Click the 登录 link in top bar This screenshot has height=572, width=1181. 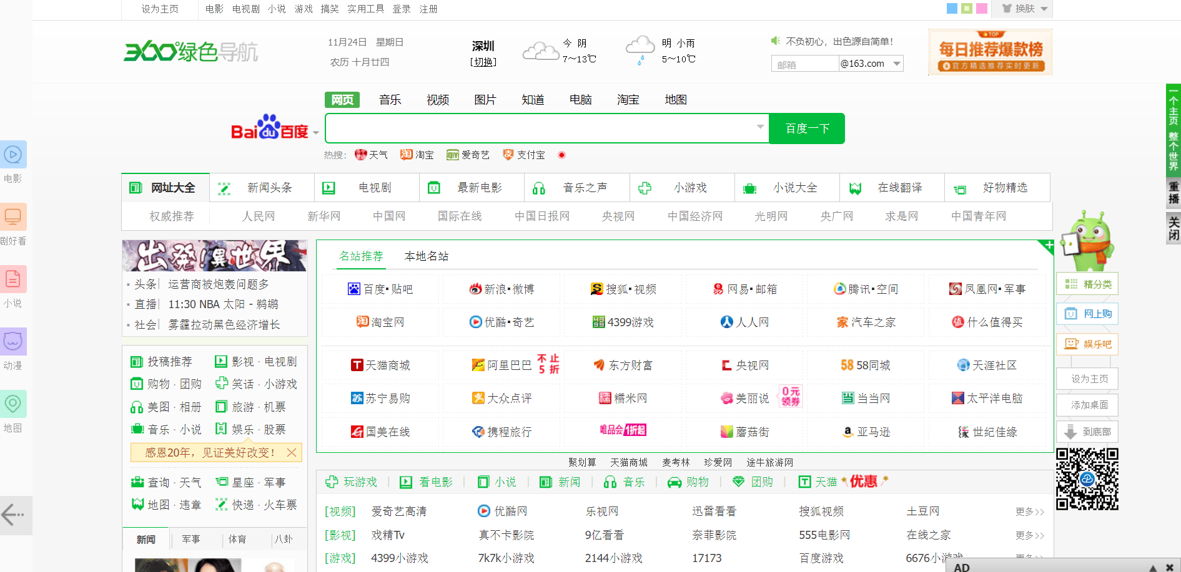pos(402,9)
